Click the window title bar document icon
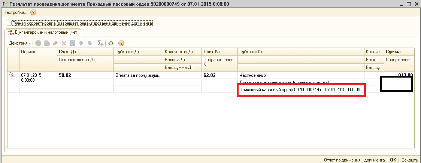This screenshot has width=421, height=163. (4, 4)
